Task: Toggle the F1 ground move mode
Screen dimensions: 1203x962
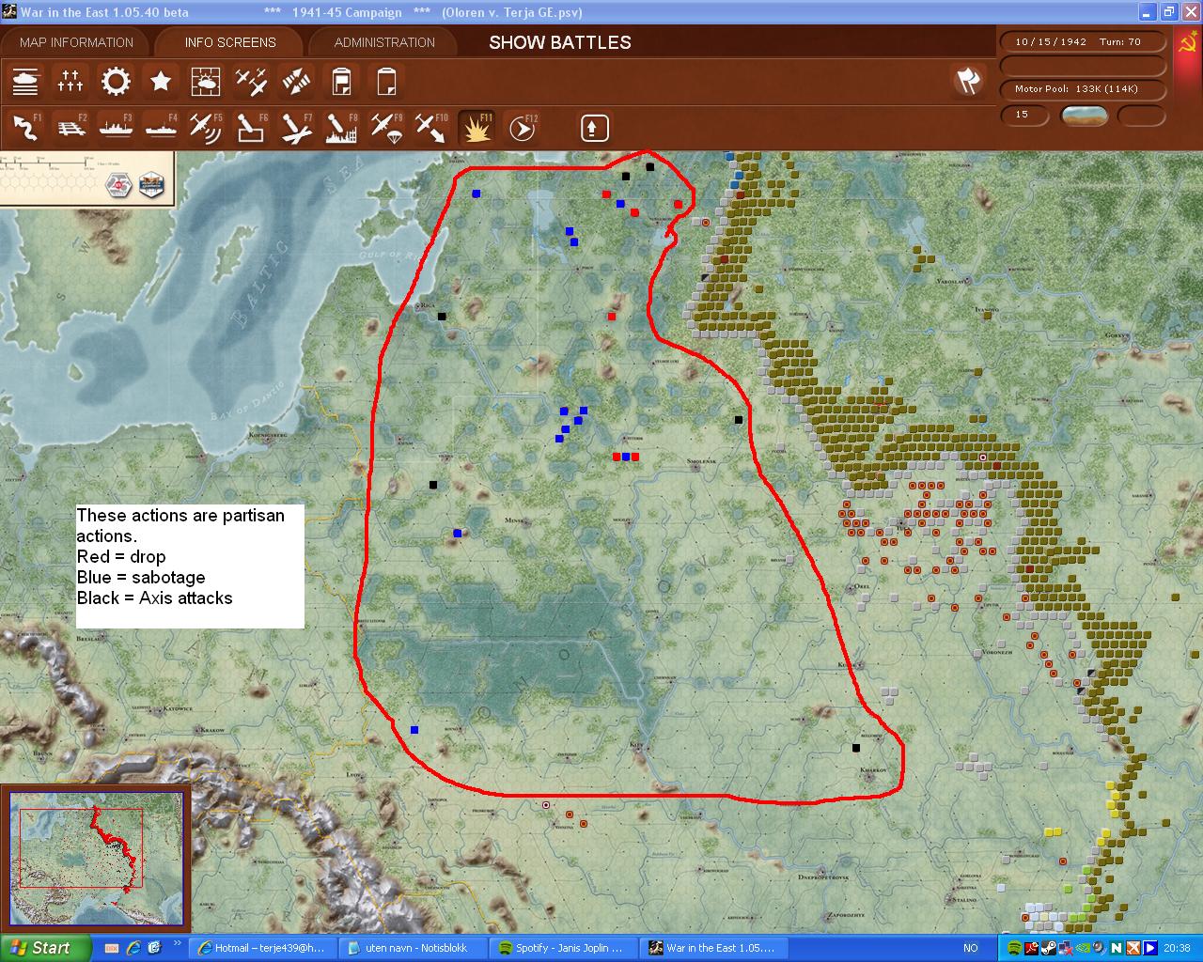Action: point(25,128)
